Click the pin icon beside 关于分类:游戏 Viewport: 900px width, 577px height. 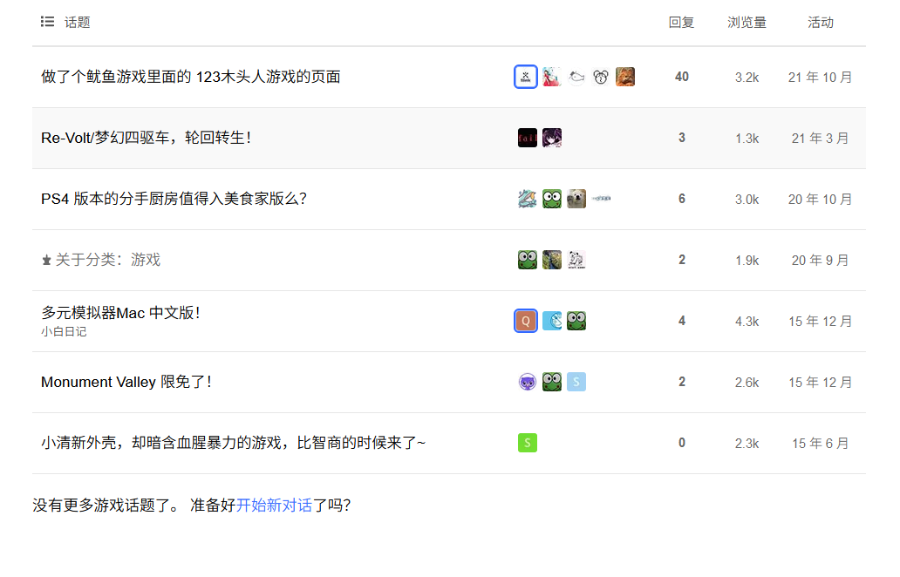click(x=46, y=261)
